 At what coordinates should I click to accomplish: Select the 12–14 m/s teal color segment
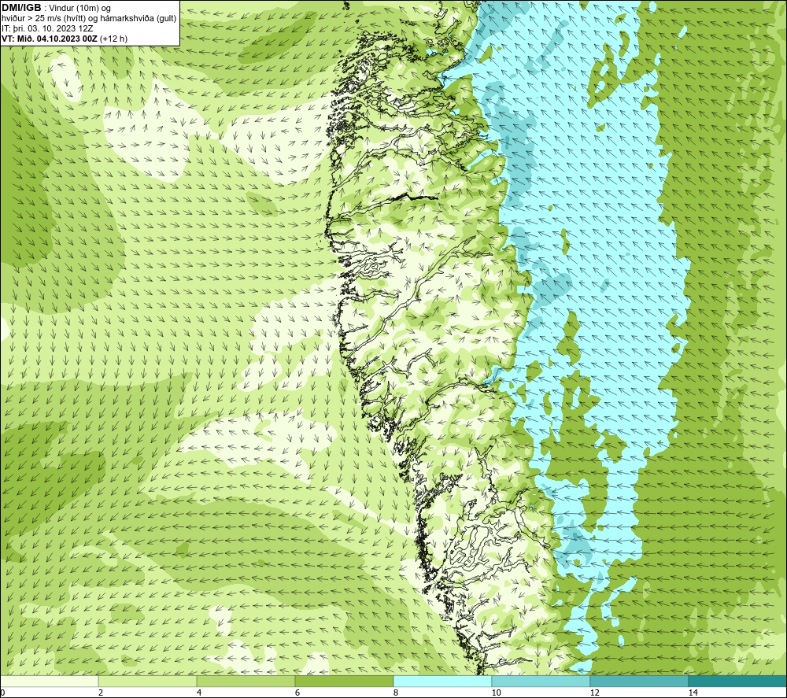coord(639,681)
